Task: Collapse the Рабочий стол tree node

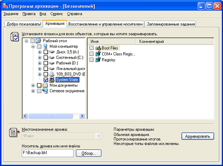Action: (x=26, y=41)
